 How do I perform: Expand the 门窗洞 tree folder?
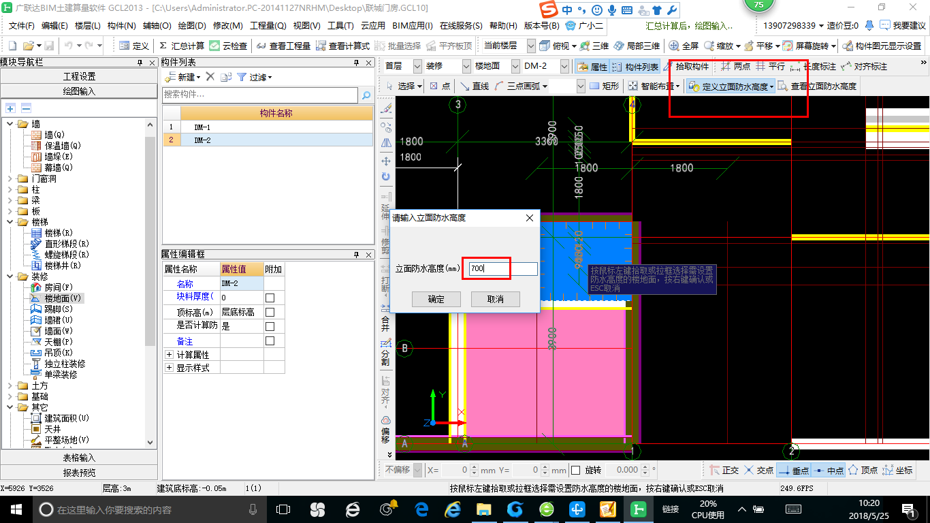pos(10,178)
